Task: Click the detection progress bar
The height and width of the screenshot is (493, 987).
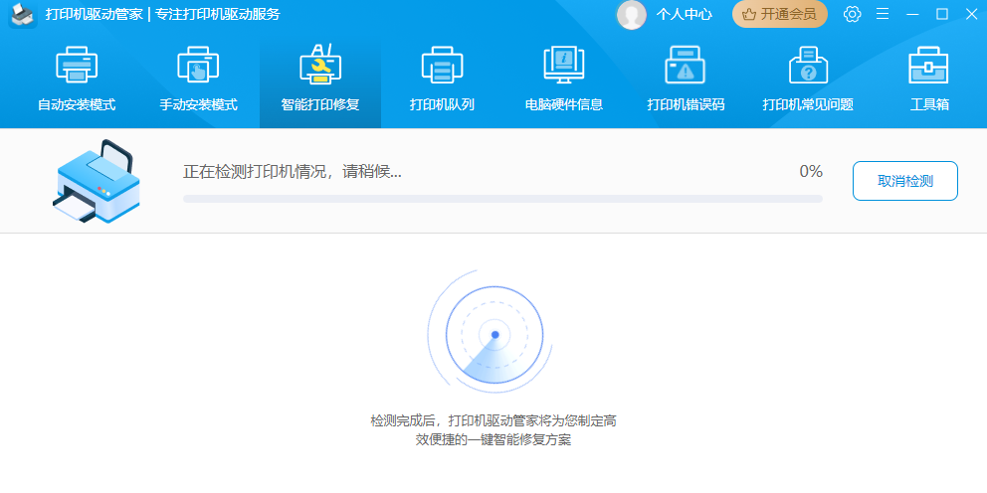Action: pyautogui.click(x=502, y=199)
